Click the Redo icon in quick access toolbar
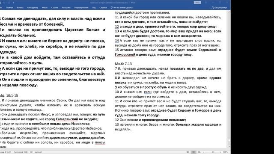Viewport: 274px width, 154px height. 9,3
